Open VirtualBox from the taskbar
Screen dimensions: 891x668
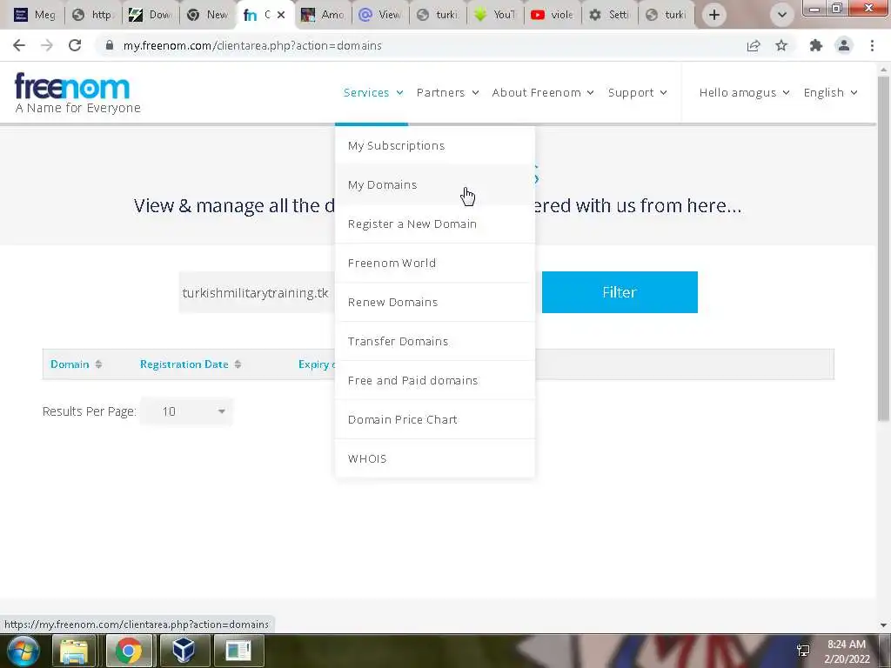184,651
